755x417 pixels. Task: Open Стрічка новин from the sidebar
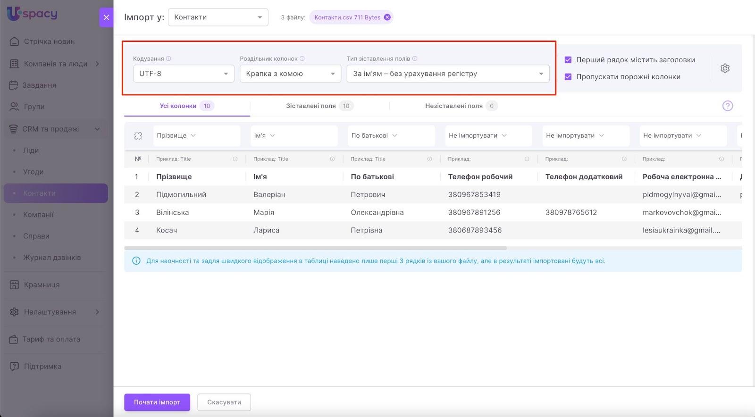pos(49,42)
